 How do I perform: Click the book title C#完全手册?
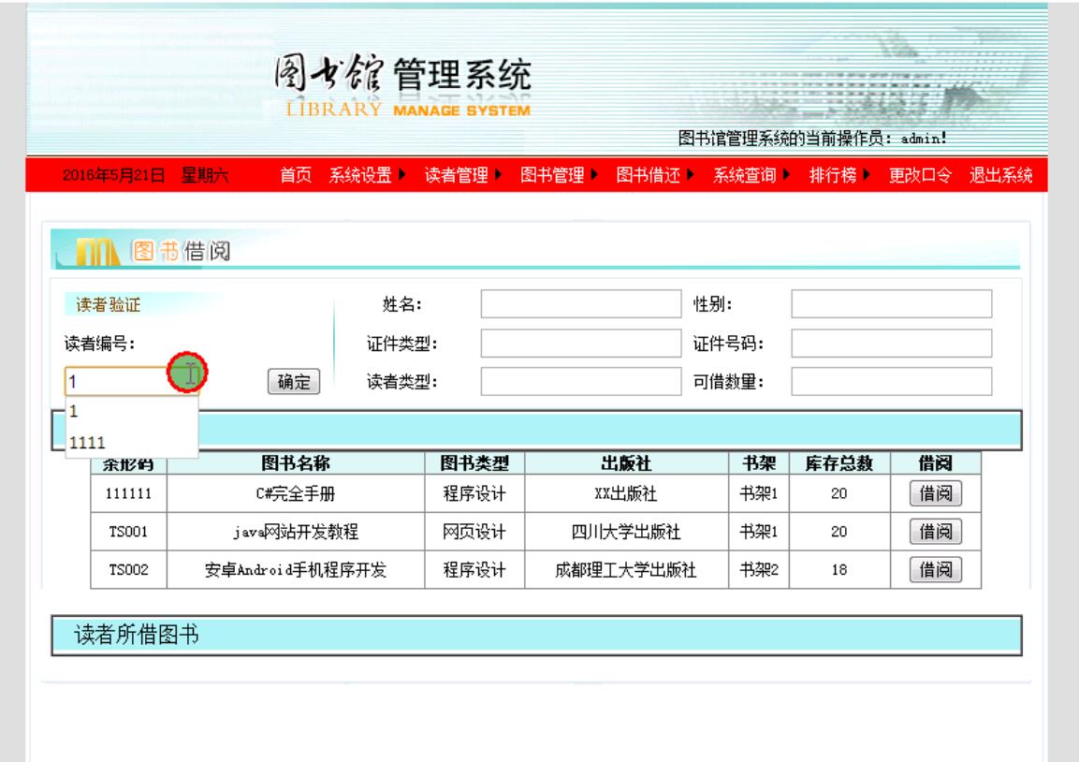point(295,493)
